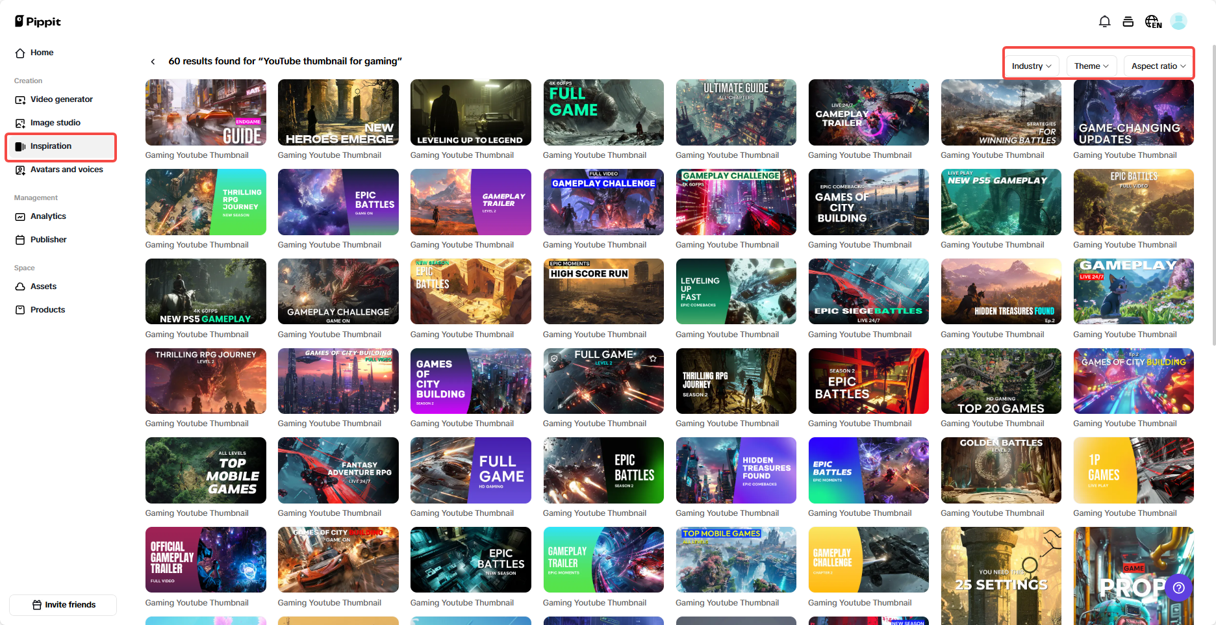This screenshot has height=625, width=1216.
Task: Open Video generator menu item
Action: click(x=61, y=100)
